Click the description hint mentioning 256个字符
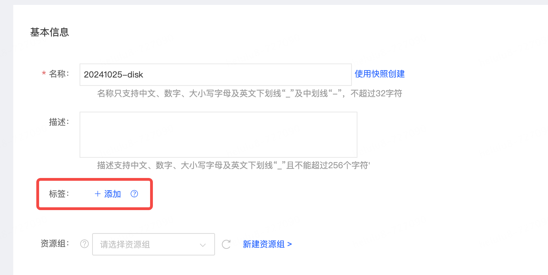The height and width of the screenshot is (275, 548). click(233, 165)
